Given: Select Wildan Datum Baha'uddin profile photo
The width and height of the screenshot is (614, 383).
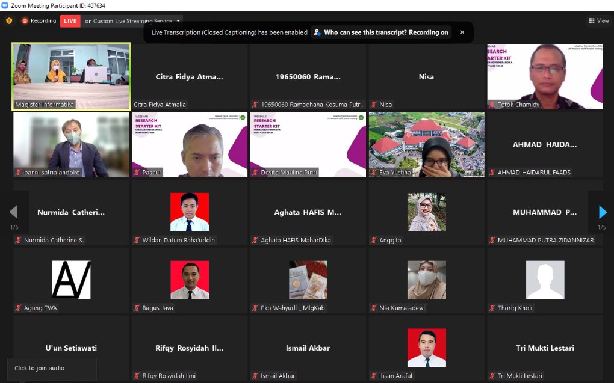Looking at the screenshot, I should (190, 212).
